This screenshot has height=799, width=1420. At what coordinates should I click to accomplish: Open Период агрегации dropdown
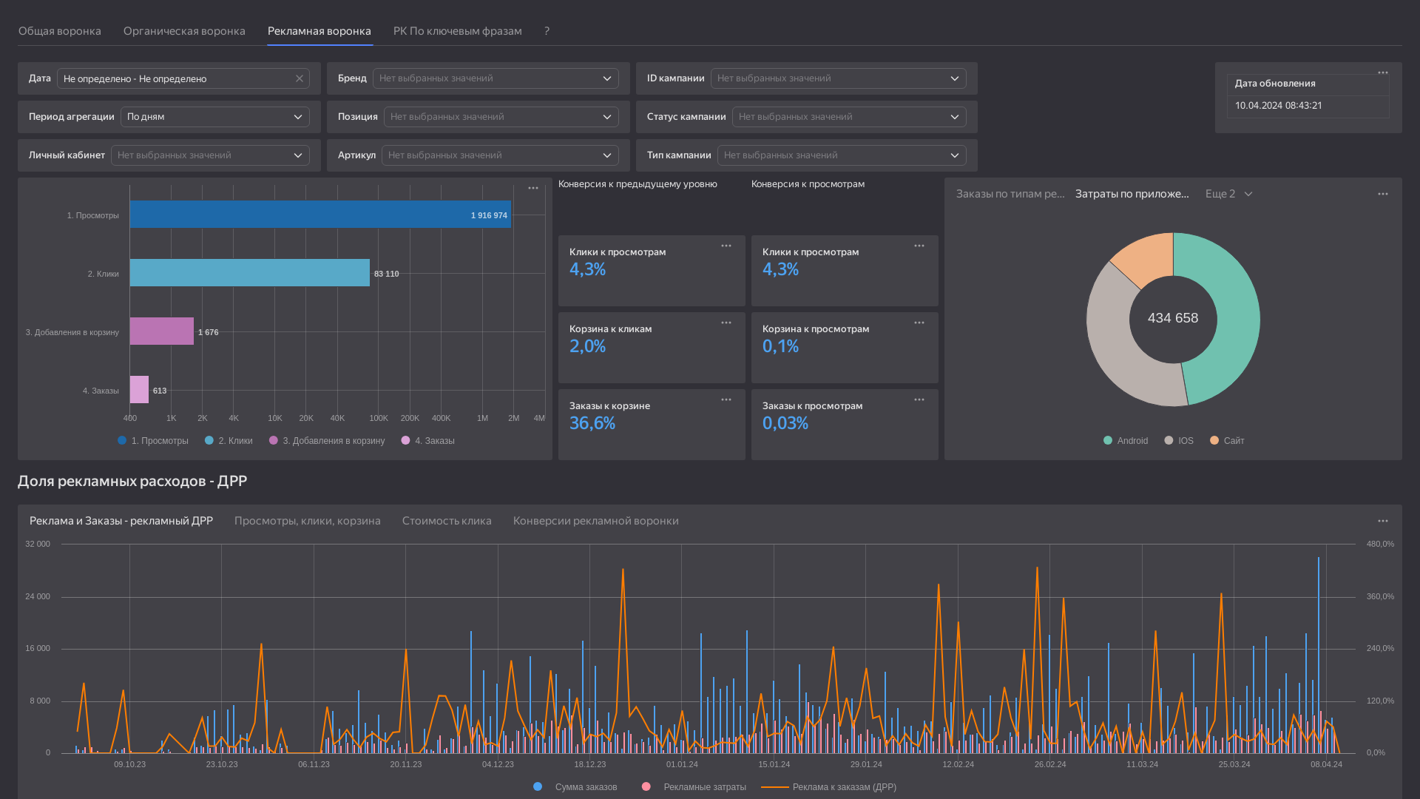tap(214, 117)
